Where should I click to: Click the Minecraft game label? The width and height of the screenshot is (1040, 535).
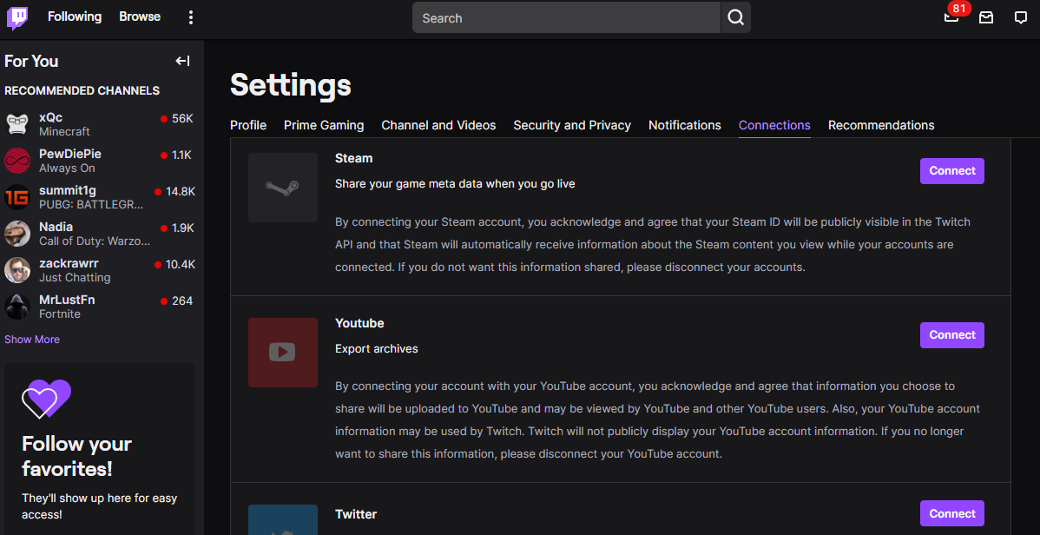click(x=64, y=131)
